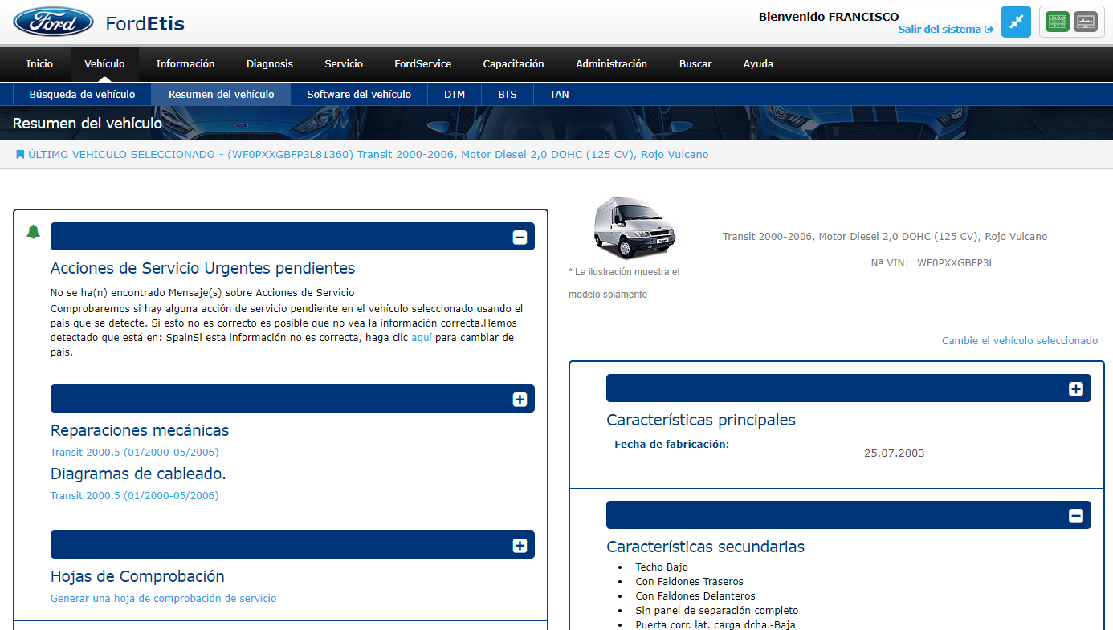Open the BTS tab
Image resolution: width=1113 pixels, height=630 pixels.
point(508,94)
